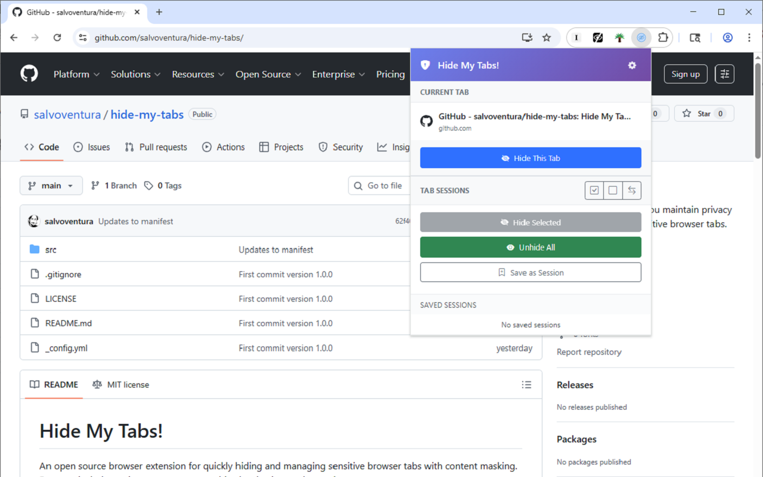The image size is (763, 477).
Task: Invert tab selection with the swap-arrows icon
Action: (x=632, y=191)
